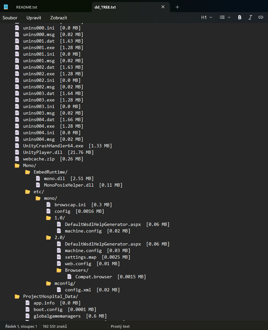
Task: Click the Browsers folder icon
Action: coord(59,270)
